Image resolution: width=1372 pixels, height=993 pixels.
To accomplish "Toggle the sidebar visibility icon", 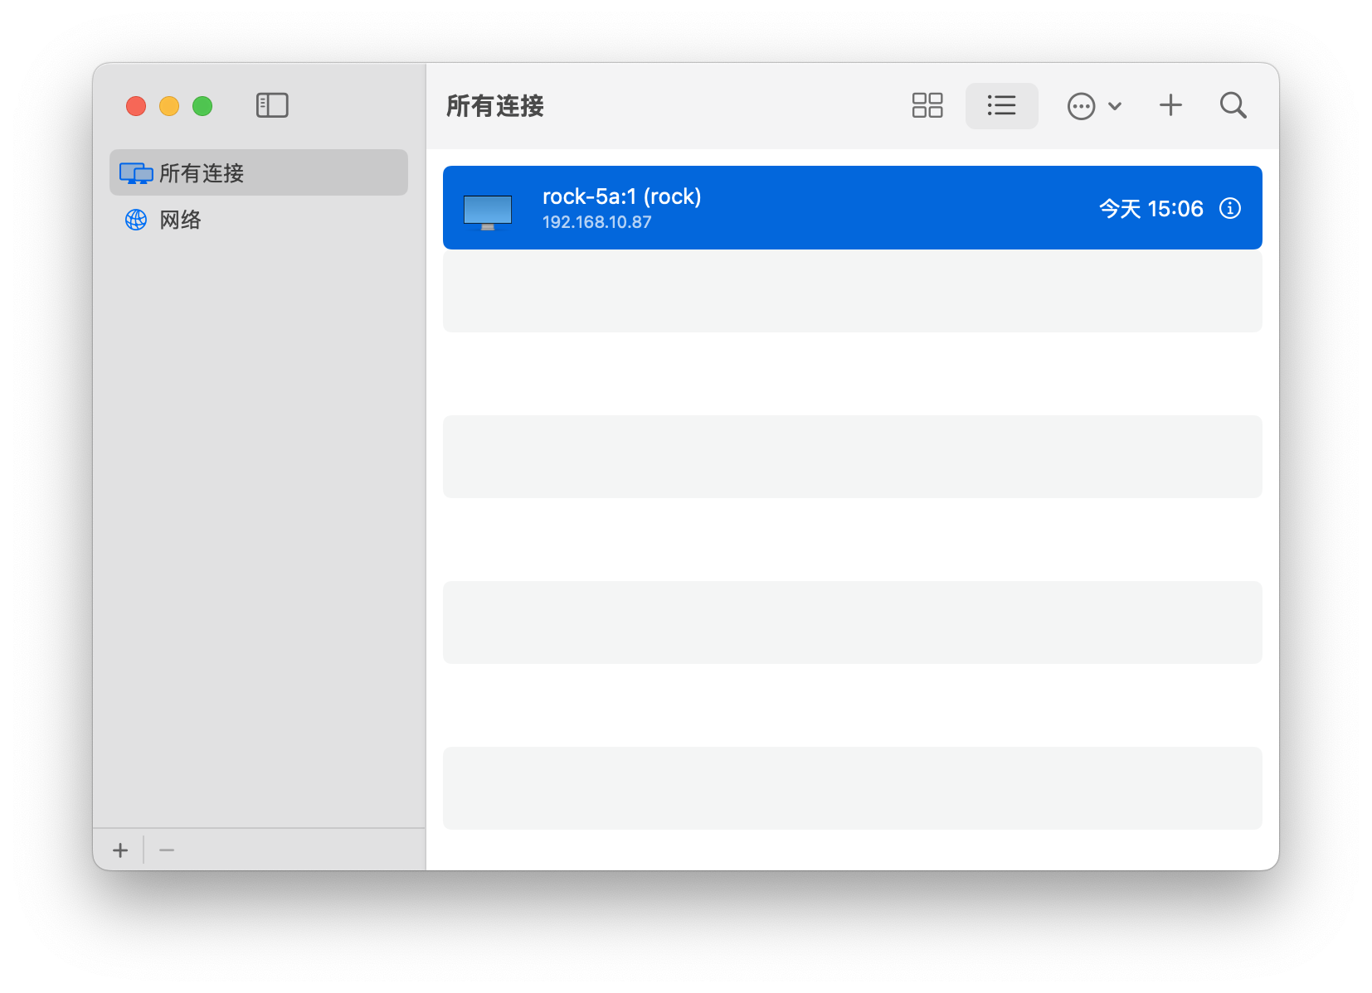I will [x=272, y=105].
